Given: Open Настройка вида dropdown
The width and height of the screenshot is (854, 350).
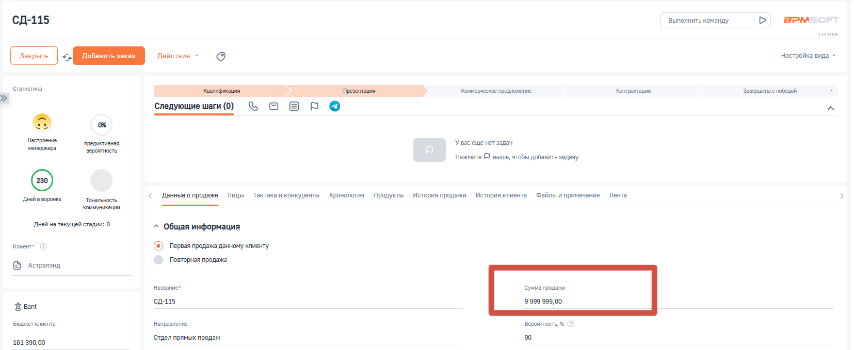Looking at the screenshot, I should point(808,56).
